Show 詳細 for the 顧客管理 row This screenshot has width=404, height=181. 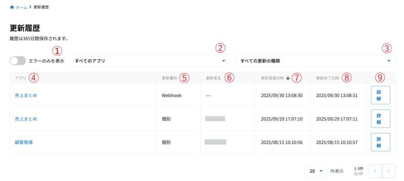point(380,142)
